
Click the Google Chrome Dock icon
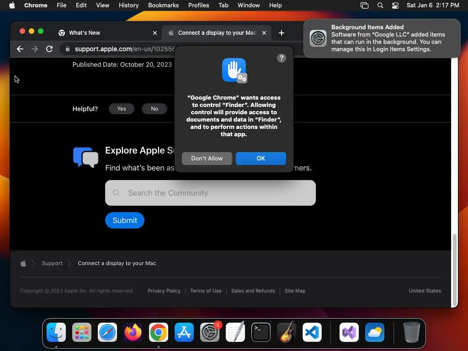pos(159,332)
